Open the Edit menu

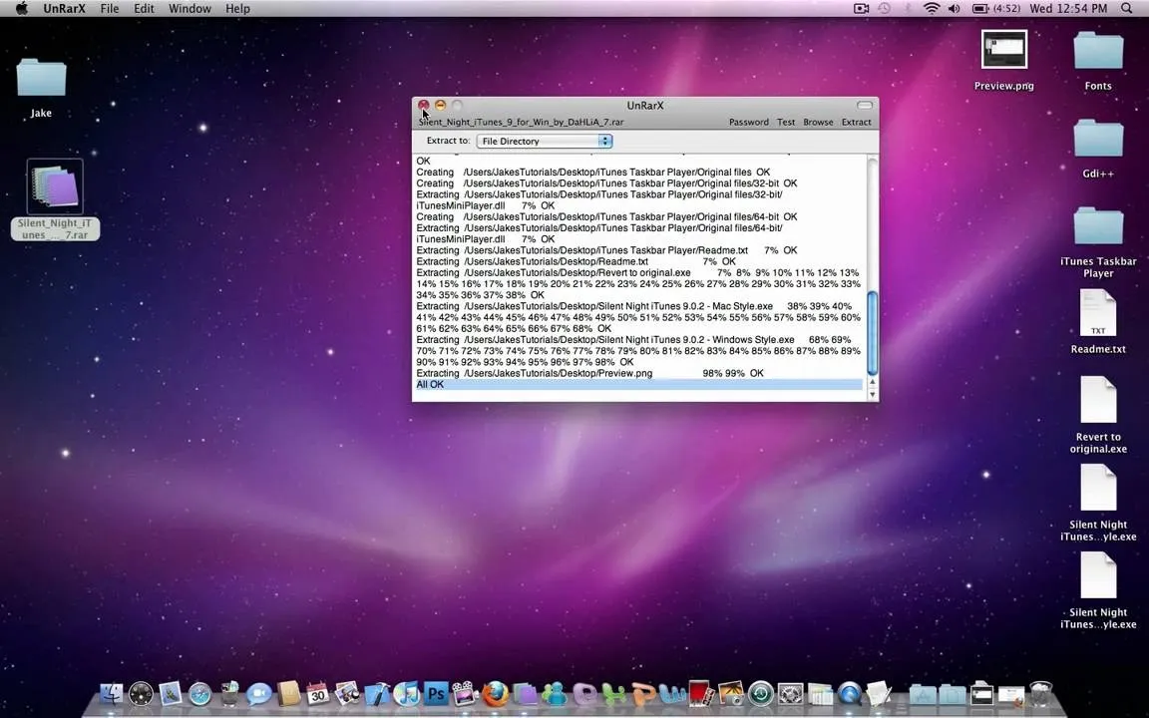[x=144, y=9]
